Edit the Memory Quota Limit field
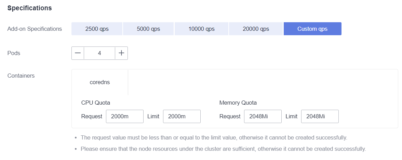The width and height of the screenshot is (402, 160). pyautogui.click(x=320, y=116)
